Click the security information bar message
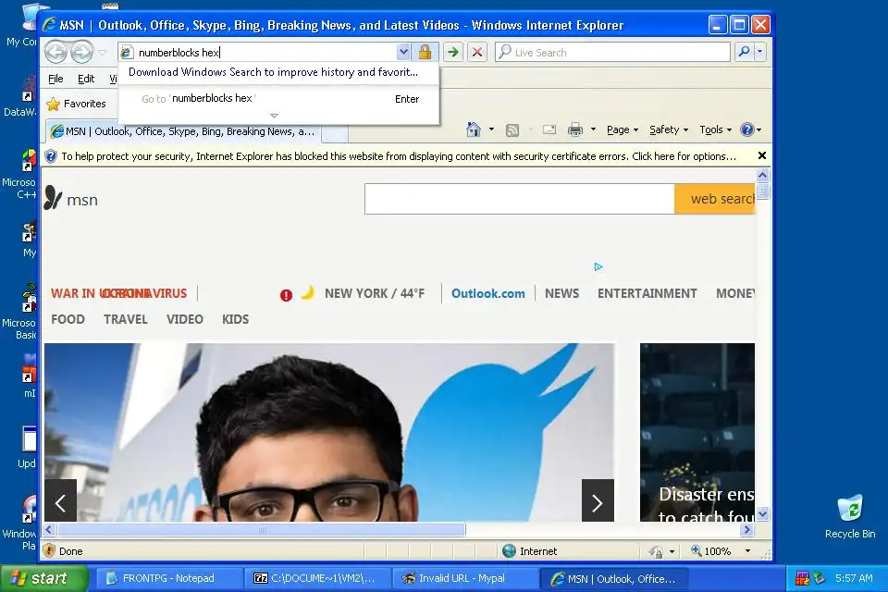Image resolution: width=888 pixels, height=592 pixels. point(399,156)
